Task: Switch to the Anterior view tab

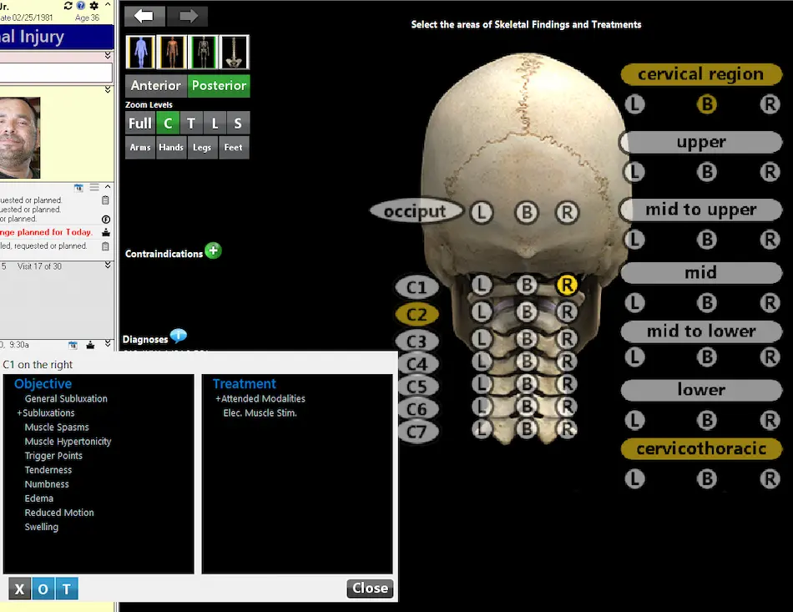Action: (155, 85)
